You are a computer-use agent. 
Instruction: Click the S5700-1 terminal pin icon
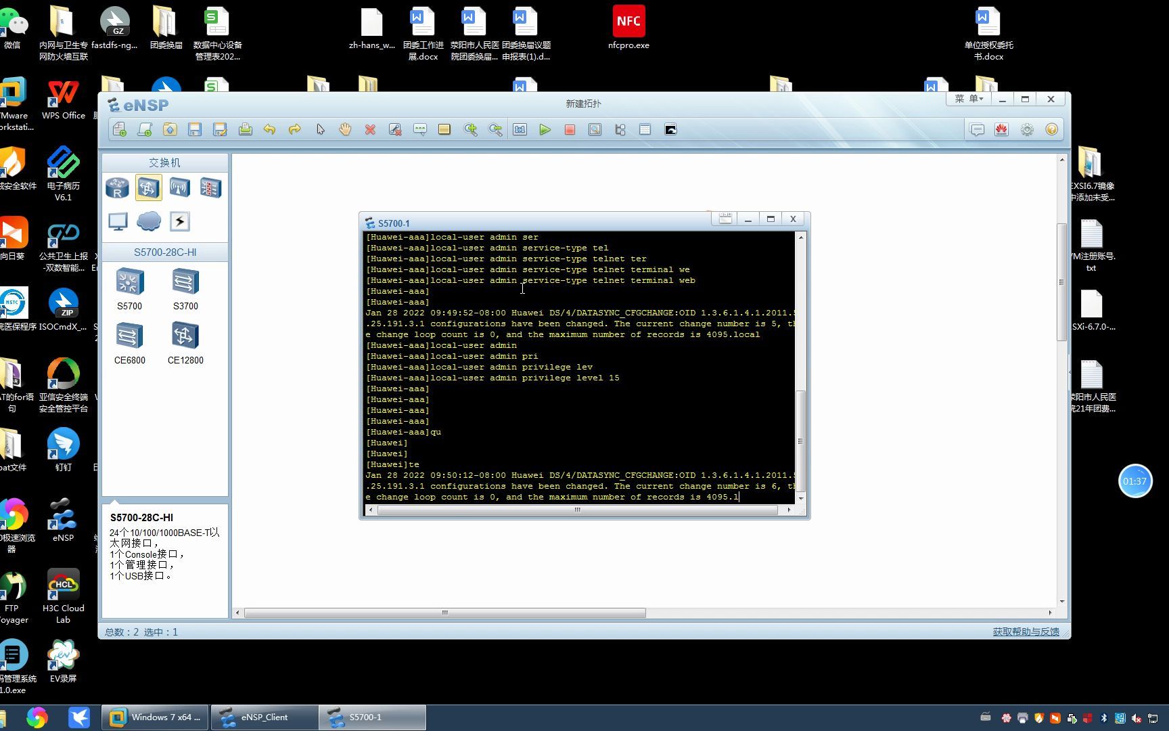[x=725, y=219]
